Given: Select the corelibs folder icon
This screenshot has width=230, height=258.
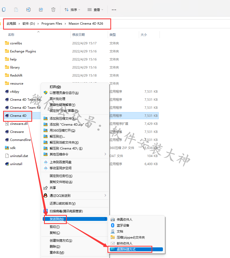Looking at the screenshot, I should pyautogui.click(x=7, y=43).
